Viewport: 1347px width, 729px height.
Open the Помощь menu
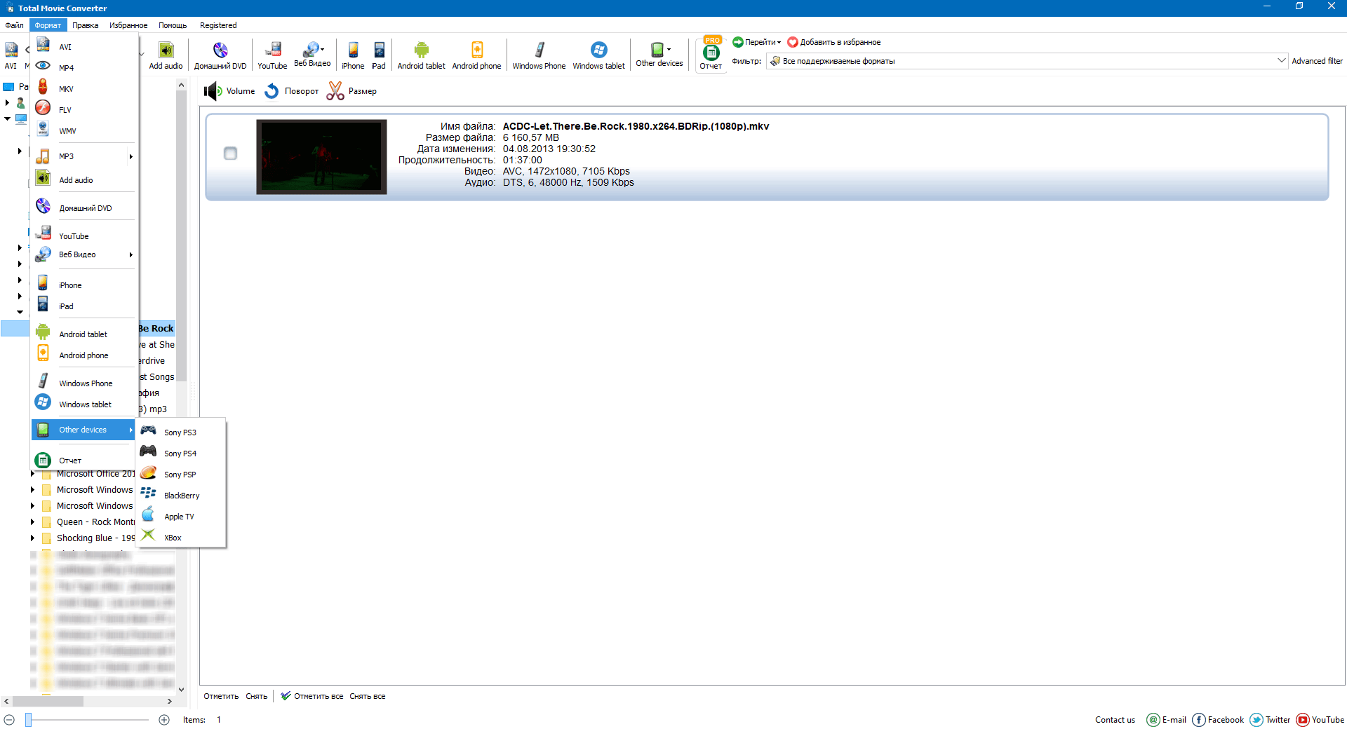click(x=173, y=25)
